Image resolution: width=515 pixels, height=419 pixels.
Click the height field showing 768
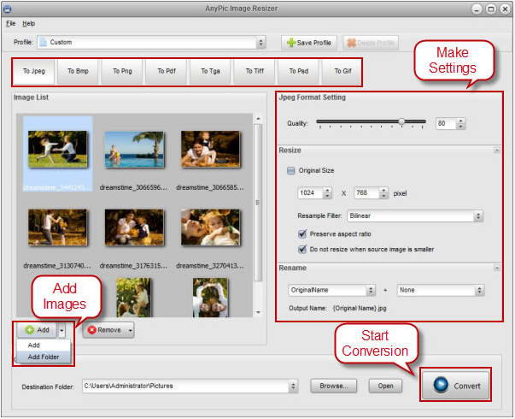pyautogui.click(x=367, y=193)
